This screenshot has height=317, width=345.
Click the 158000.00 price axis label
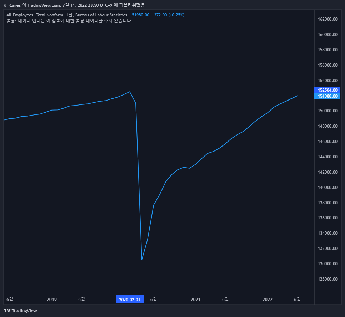327,50
